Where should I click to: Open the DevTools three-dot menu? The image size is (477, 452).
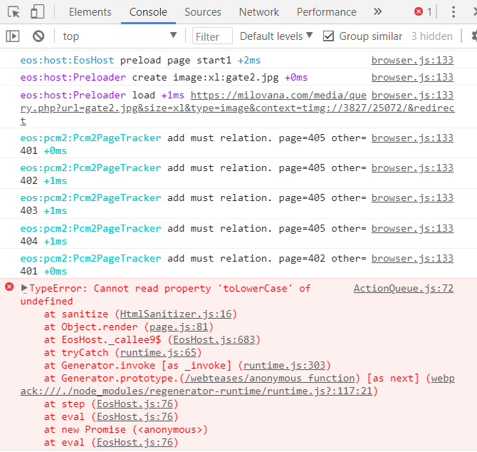point(454,12)
